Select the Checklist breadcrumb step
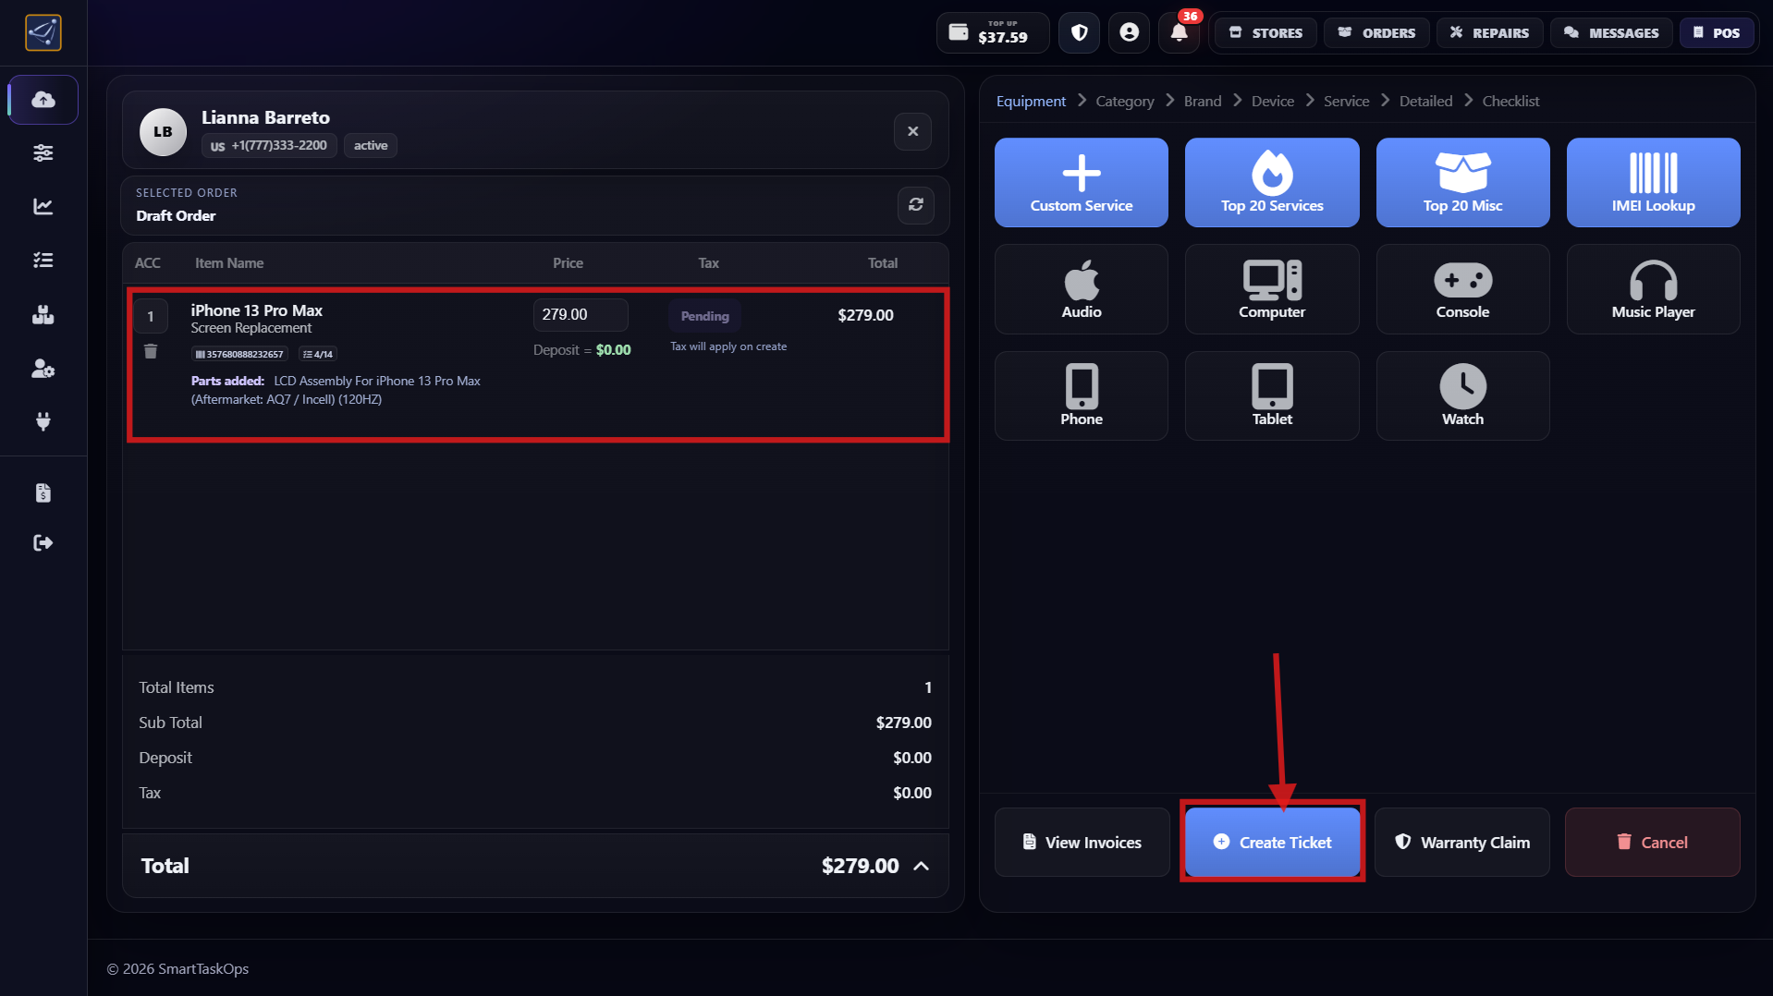 click(1511, 101)
